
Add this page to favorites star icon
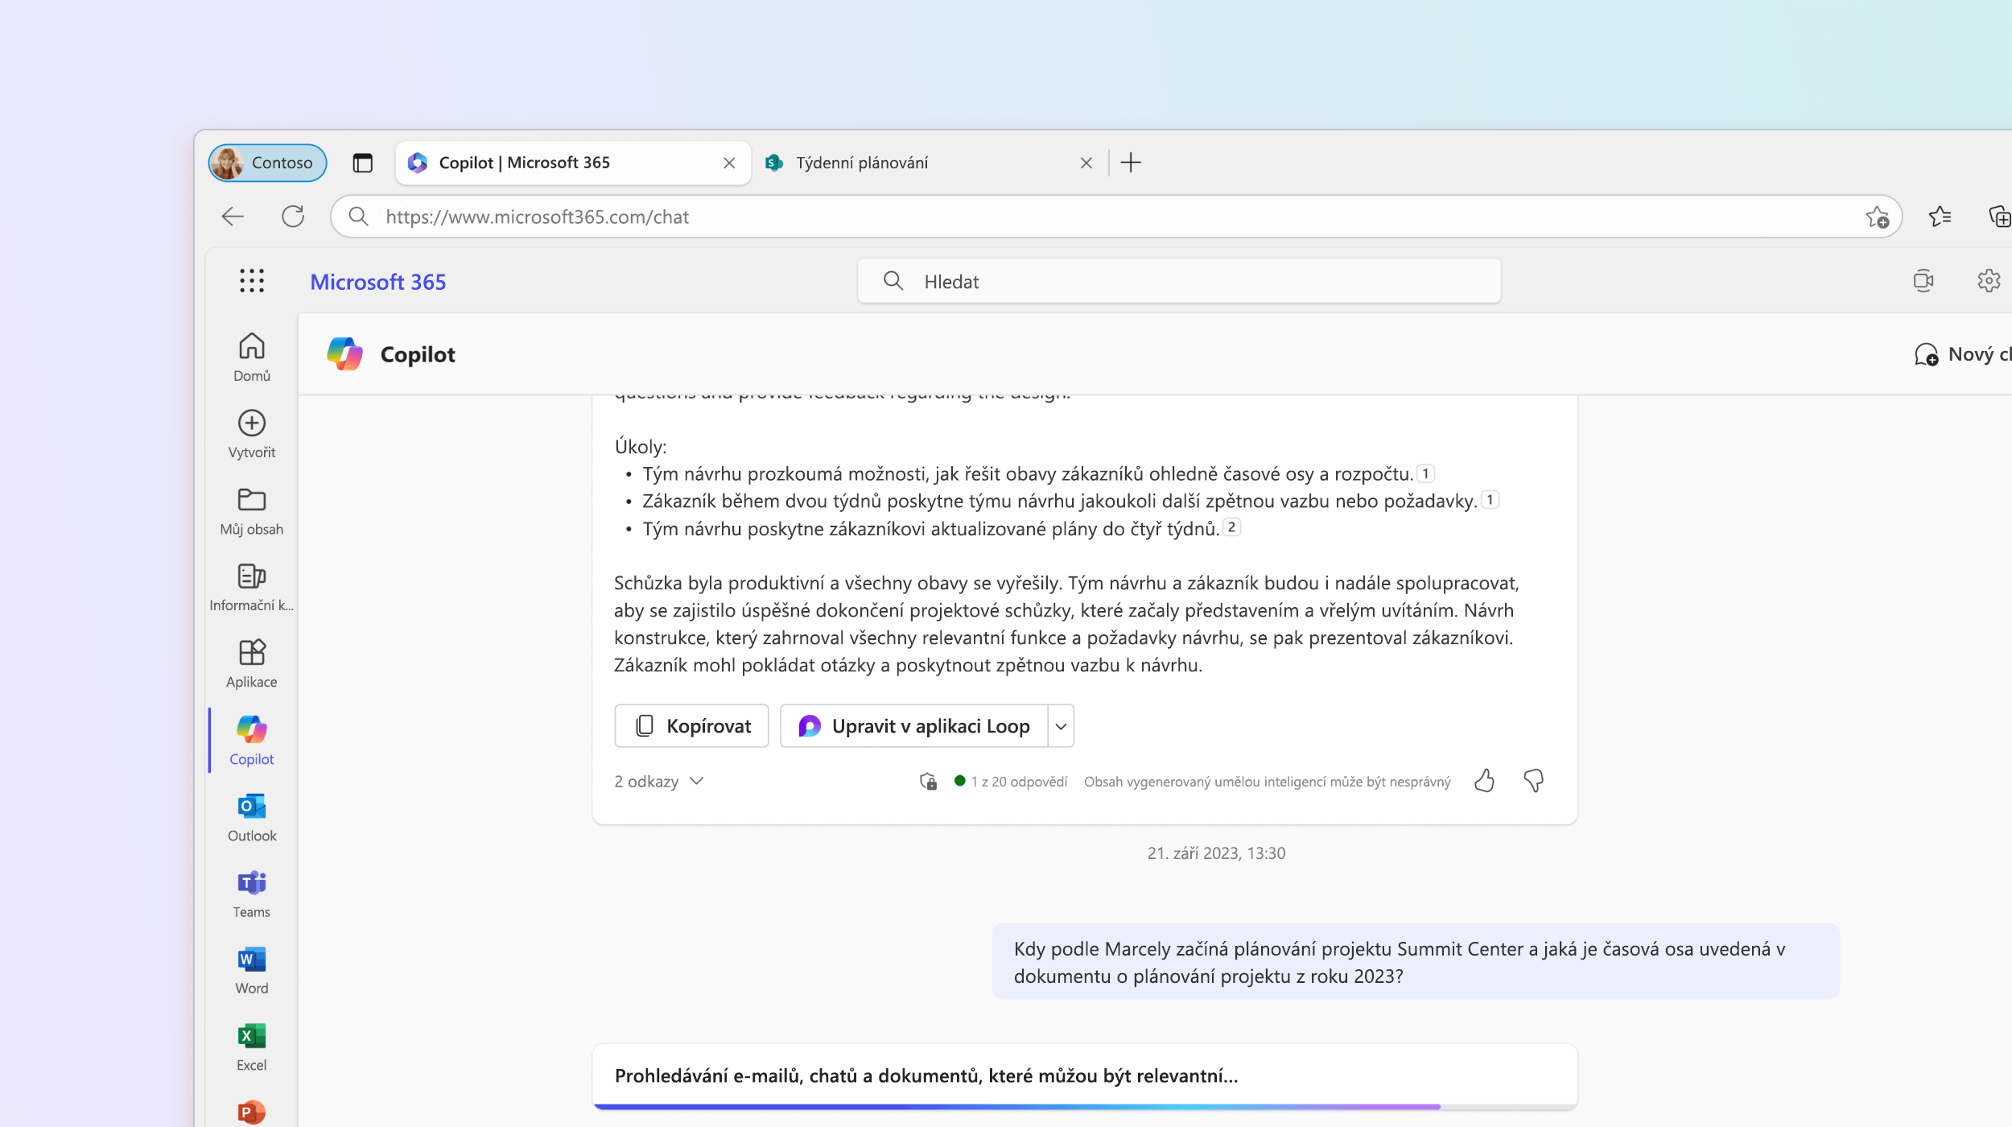click(1877, 217)
